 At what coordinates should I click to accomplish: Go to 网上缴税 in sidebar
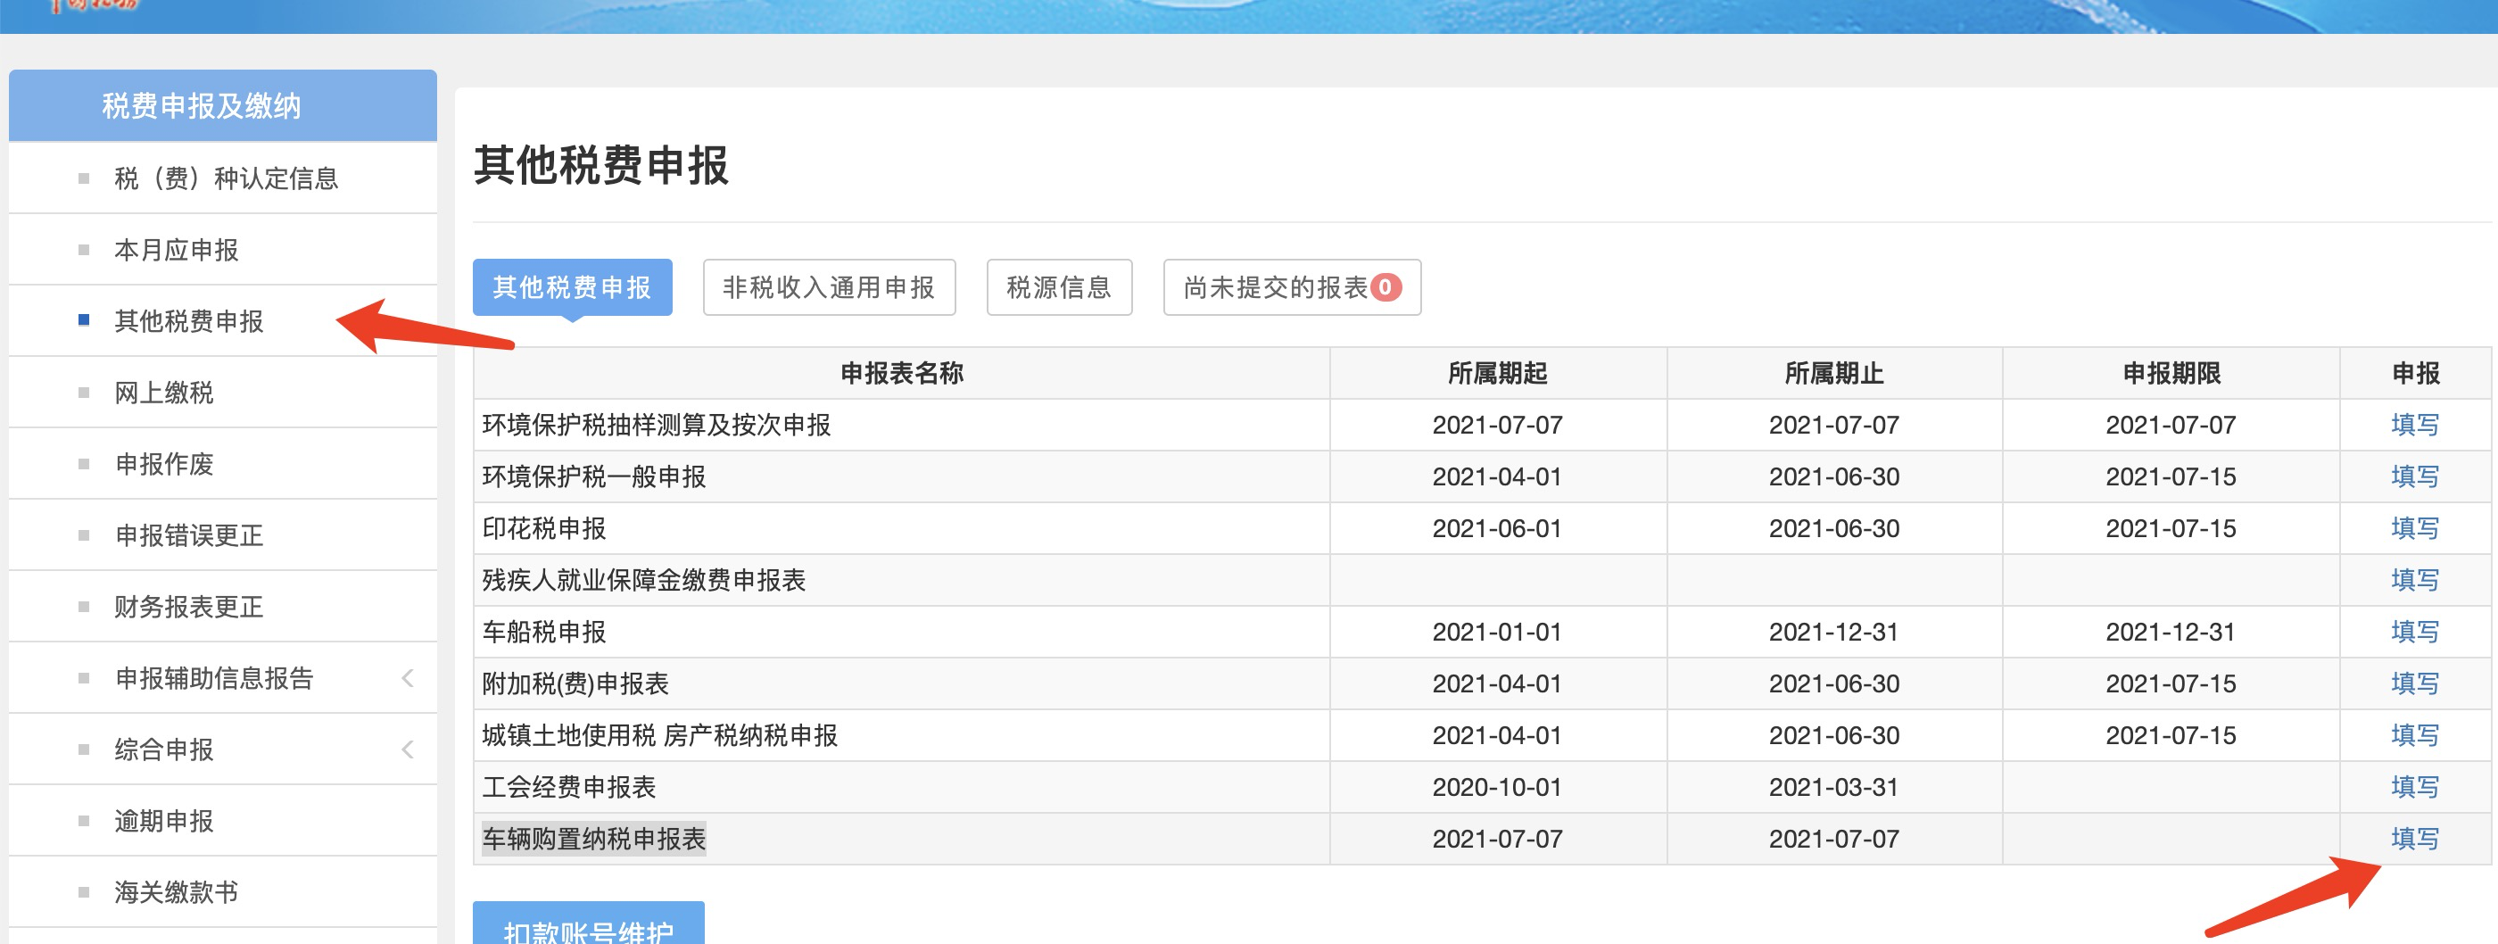point(164,393)
